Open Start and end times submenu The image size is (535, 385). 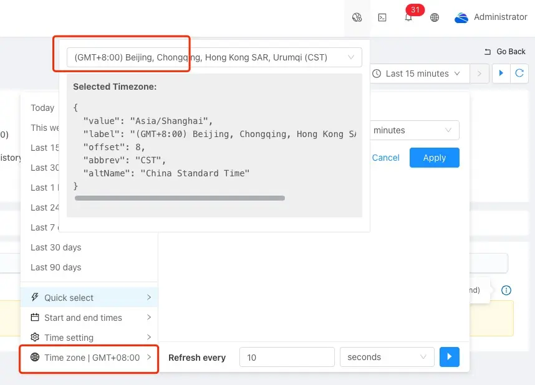pyautogui.click(x=89, y=318)
